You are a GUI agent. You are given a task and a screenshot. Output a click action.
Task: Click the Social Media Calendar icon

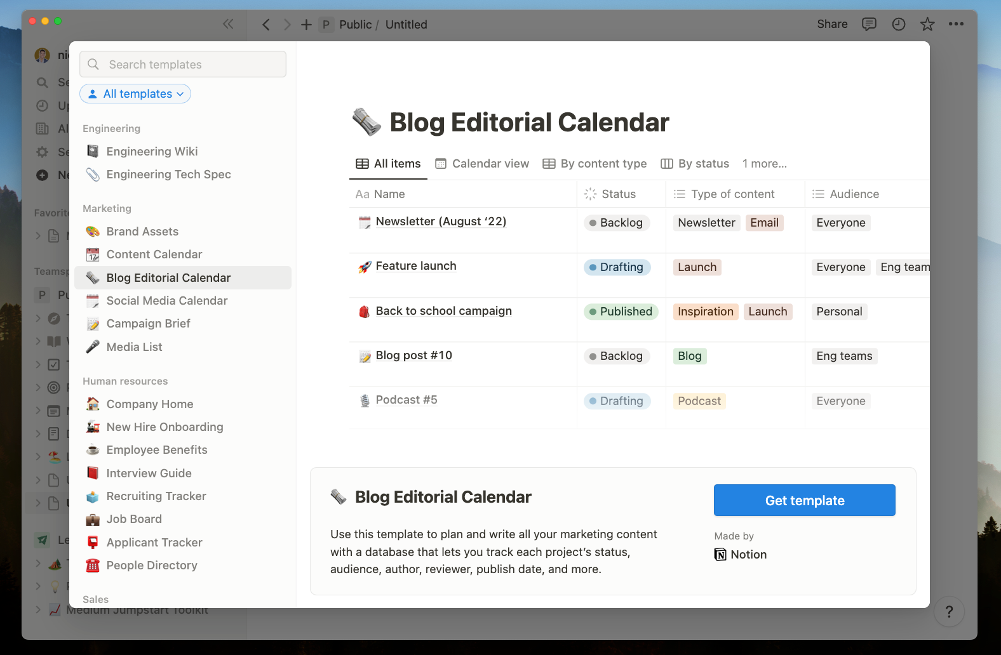[93, 301]
